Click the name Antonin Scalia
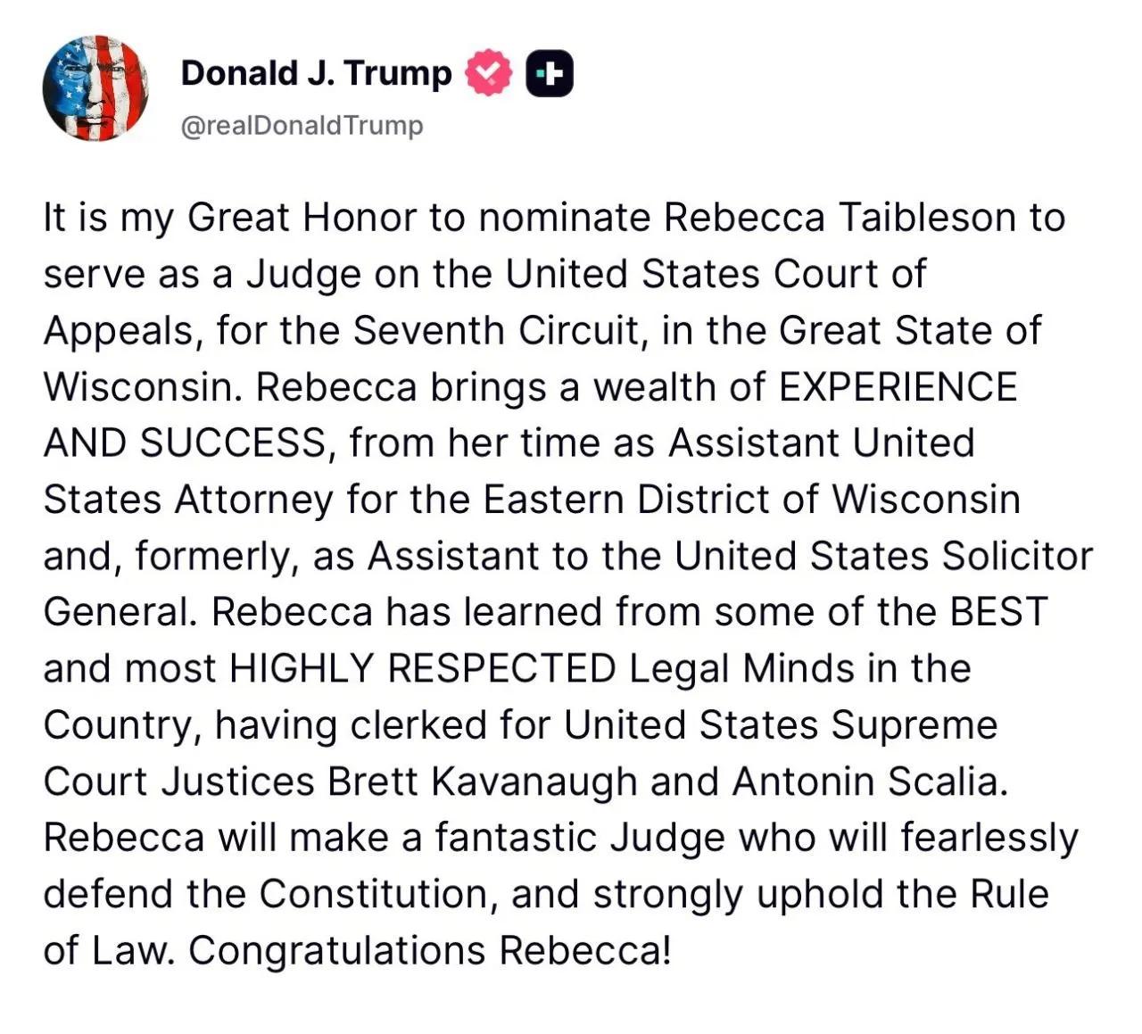 869,782
